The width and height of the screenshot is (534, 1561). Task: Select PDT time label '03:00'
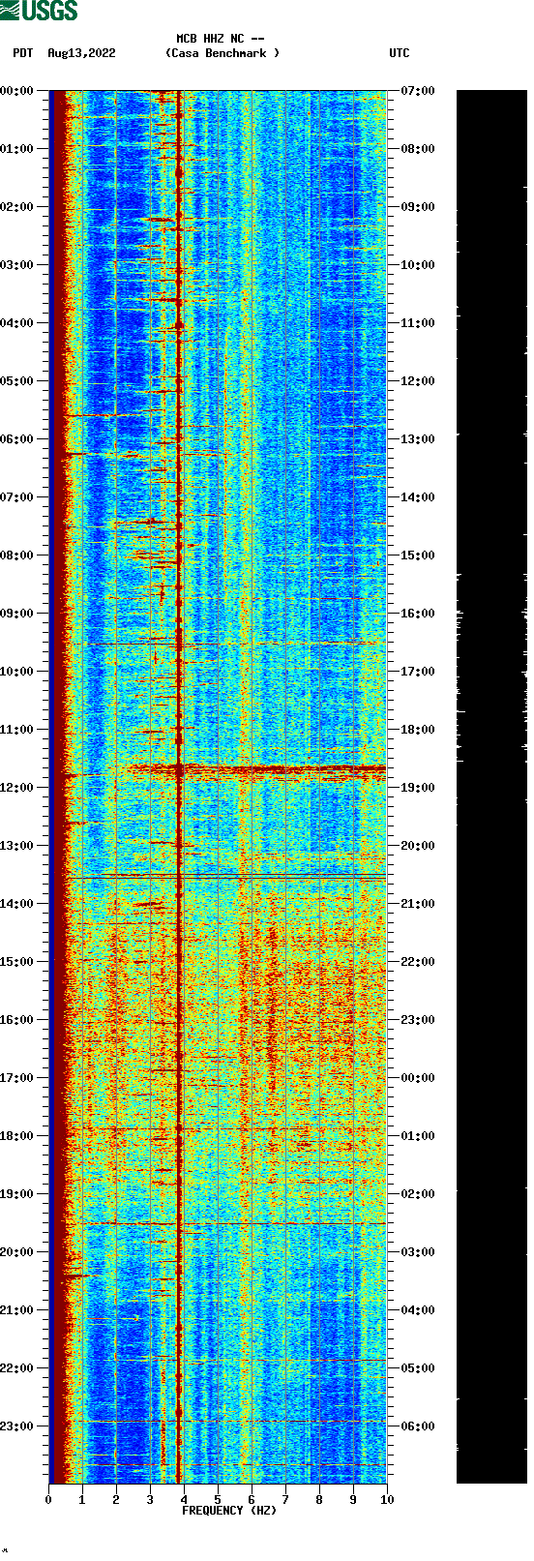click(16, 265)
